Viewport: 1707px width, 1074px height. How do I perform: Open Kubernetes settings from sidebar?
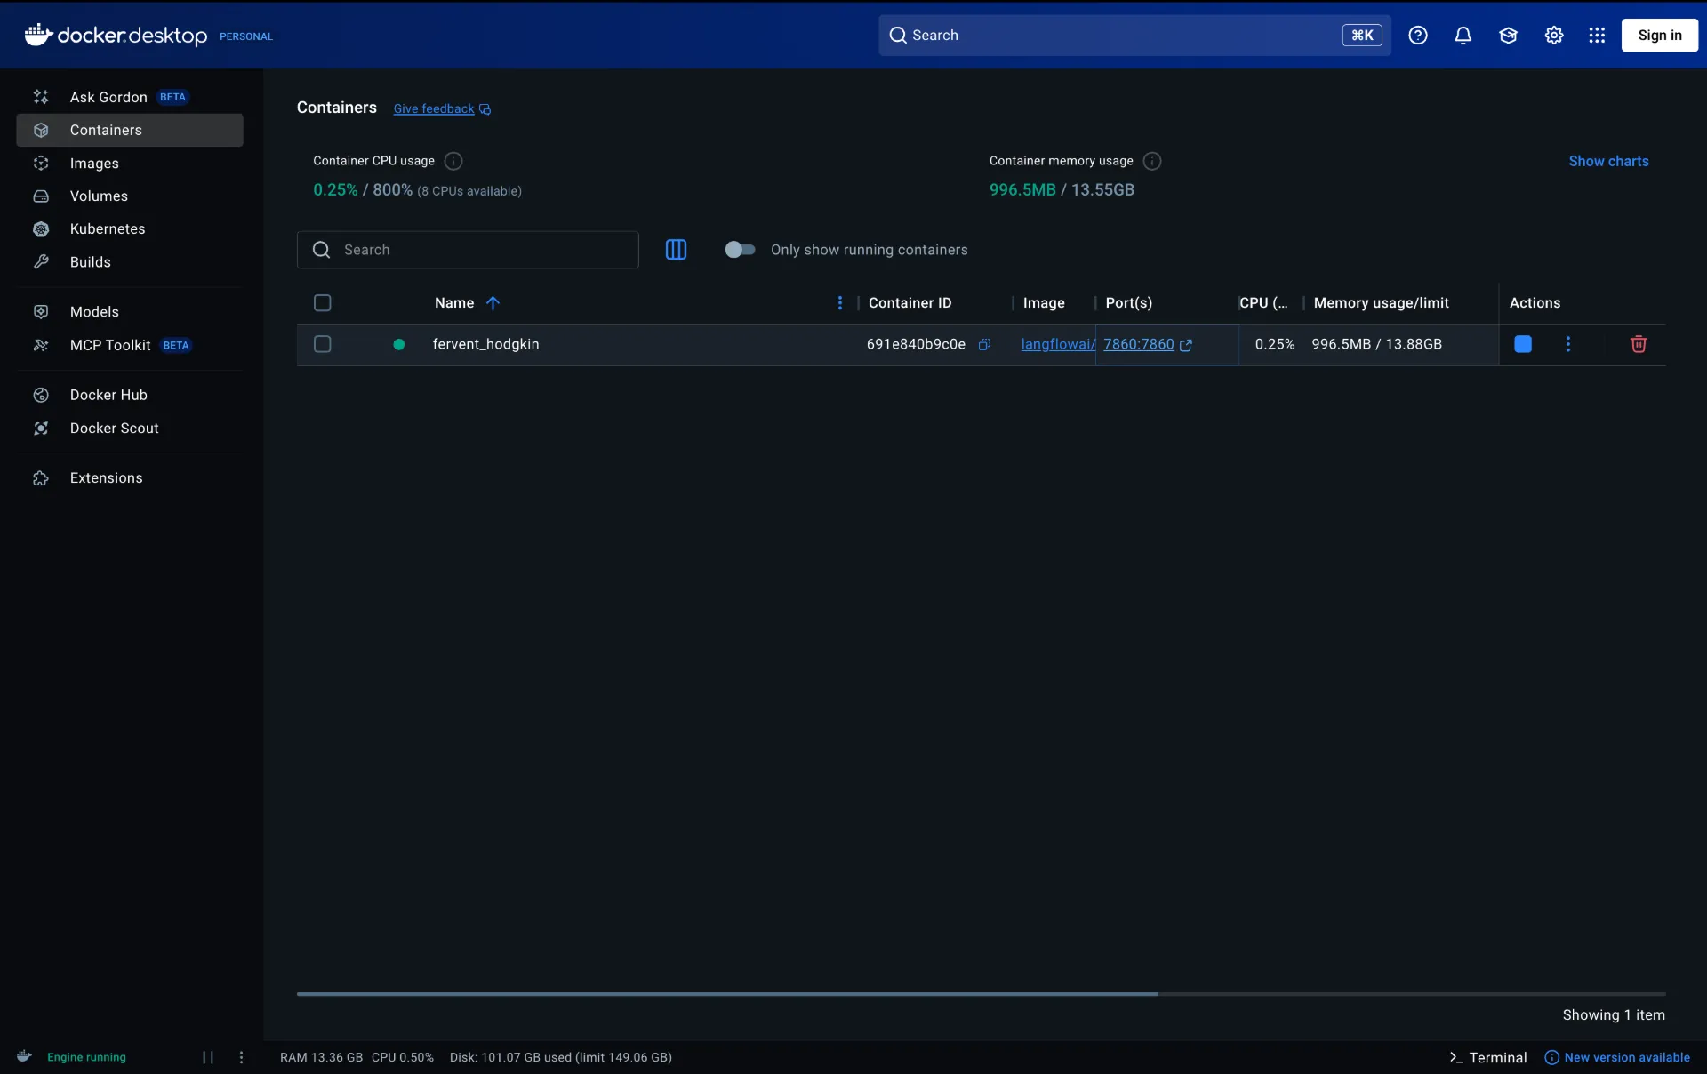tap(108, 228)
